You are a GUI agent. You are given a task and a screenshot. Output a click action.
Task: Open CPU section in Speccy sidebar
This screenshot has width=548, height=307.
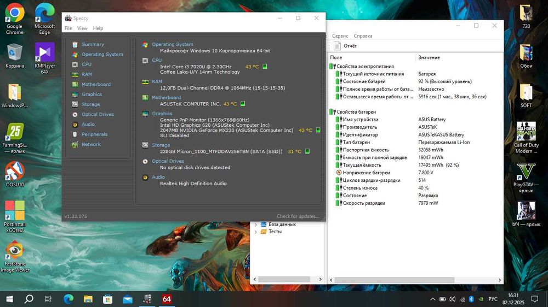87,64
